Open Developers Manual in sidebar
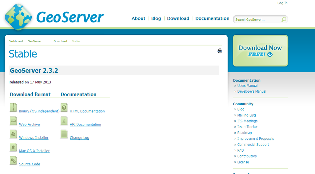 pyautogui.click(x=252, y=91)
